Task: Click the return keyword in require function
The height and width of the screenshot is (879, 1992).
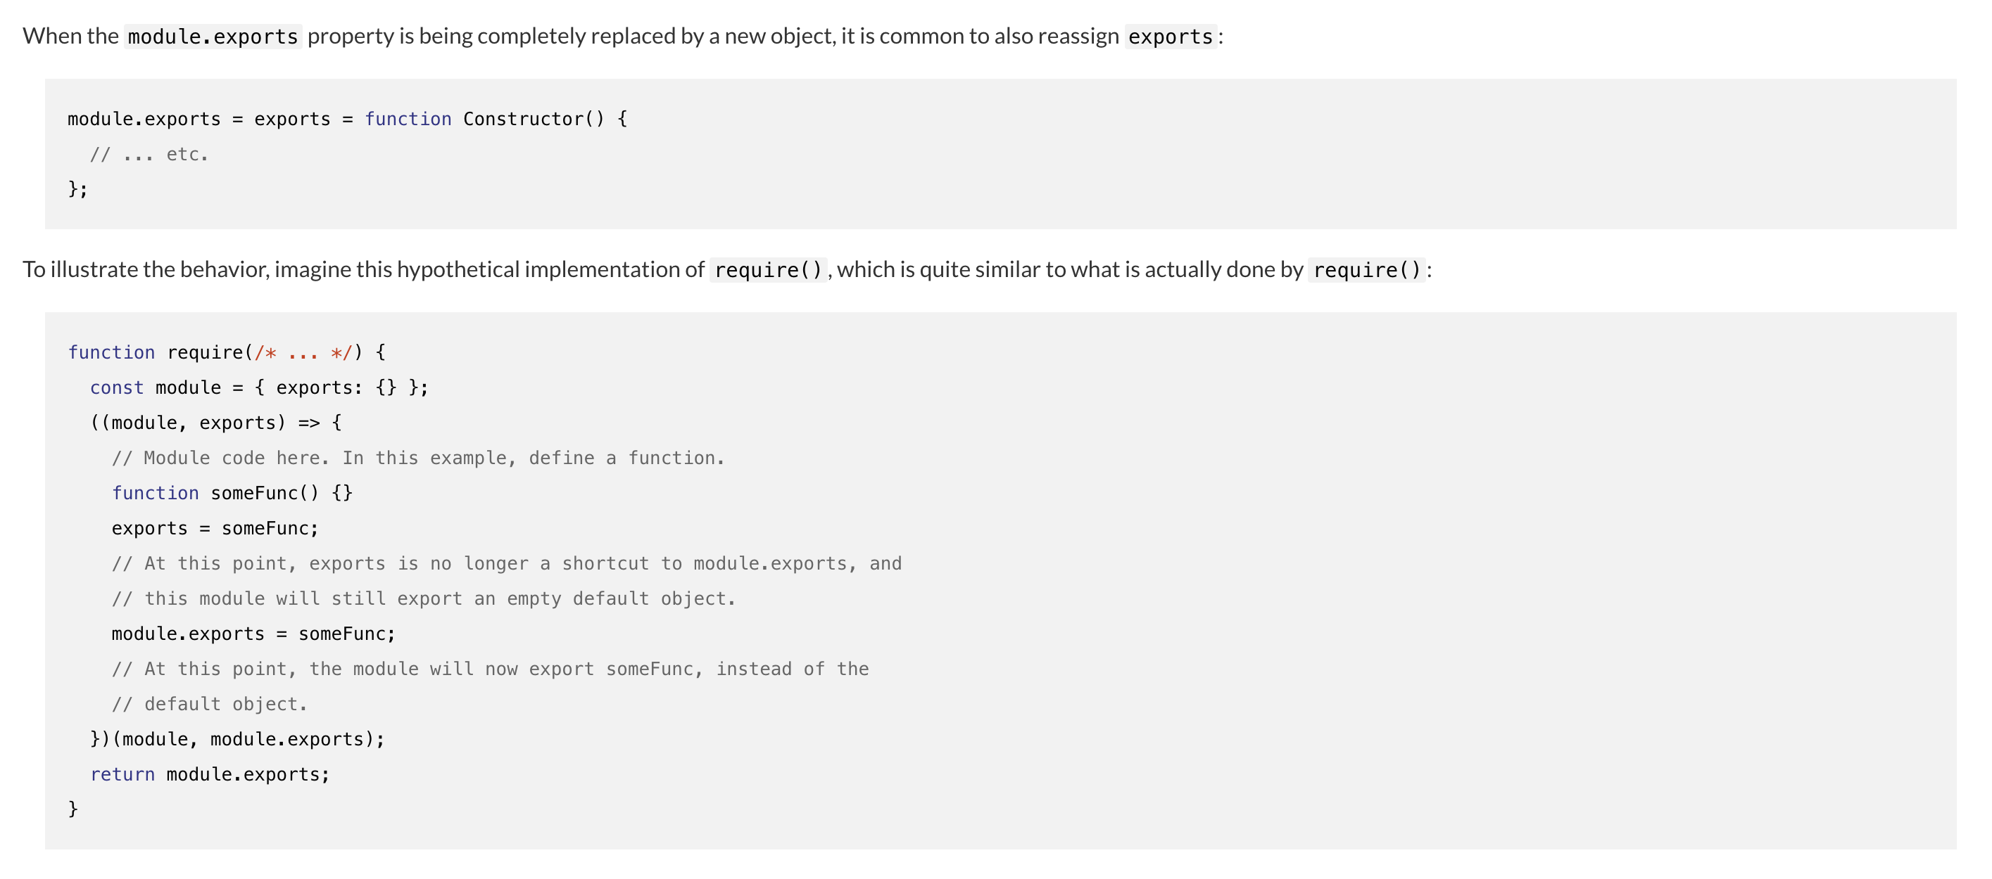Action: coord(122,775)
